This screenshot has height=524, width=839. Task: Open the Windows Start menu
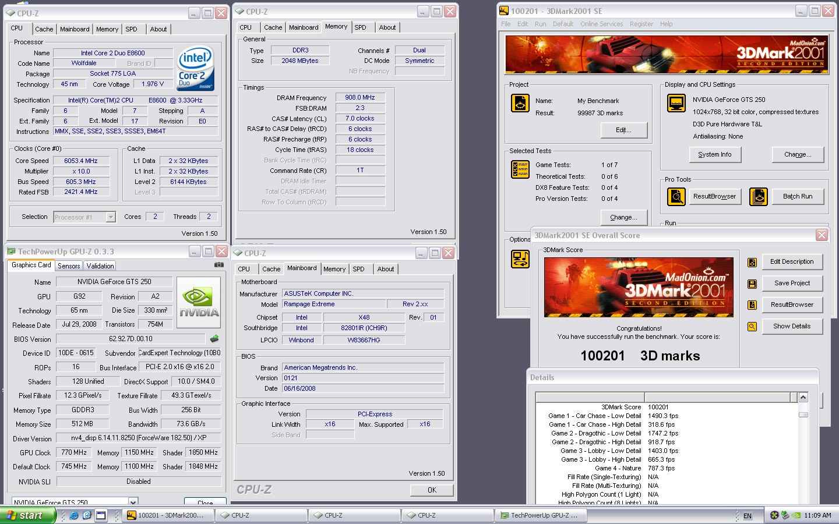pos(28,515)
